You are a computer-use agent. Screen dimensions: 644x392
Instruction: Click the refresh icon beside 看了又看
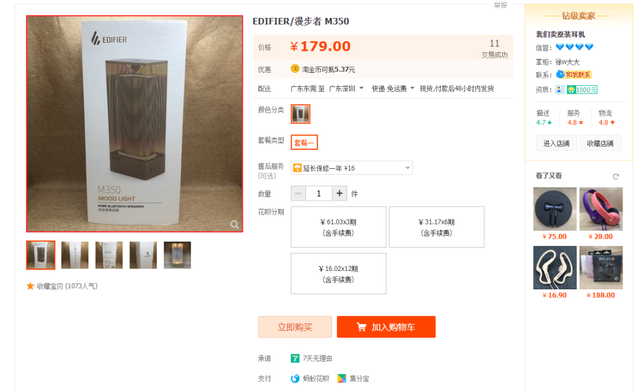(615, 176)
